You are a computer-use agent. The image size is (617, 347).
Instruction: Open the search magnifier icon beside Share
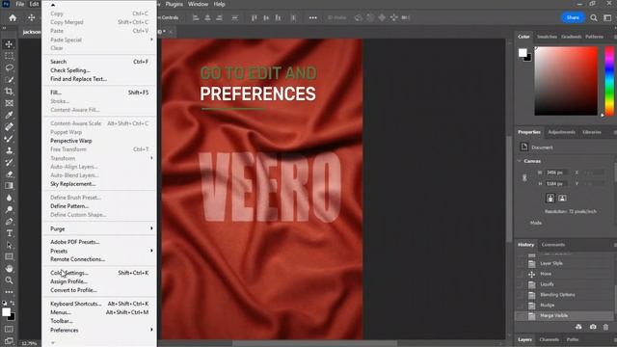[x=594, y=17]
